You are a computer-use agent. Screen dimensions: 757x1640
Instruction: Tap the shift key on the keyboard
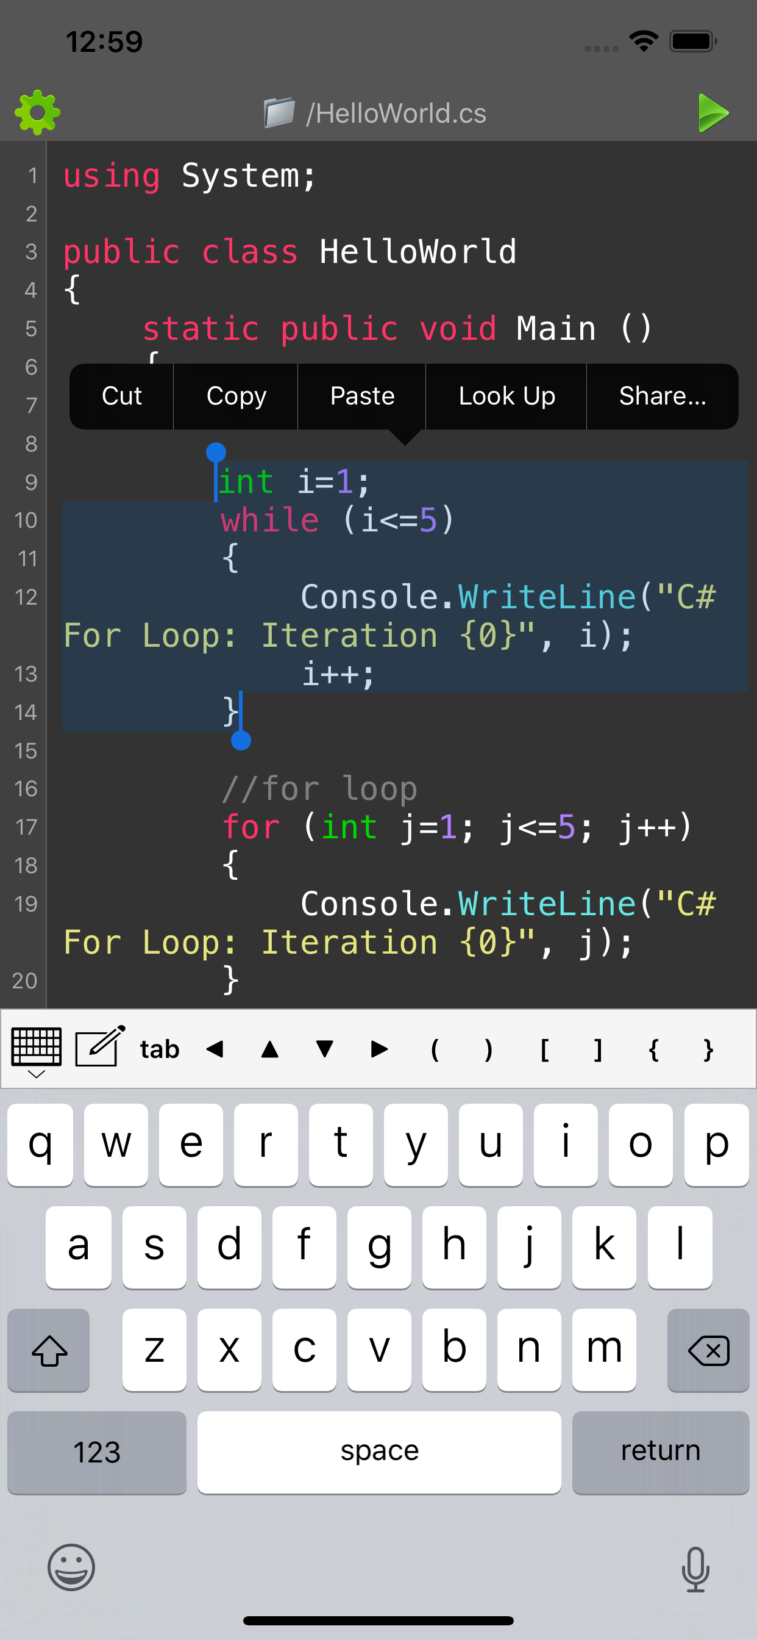coord(48,1350)
